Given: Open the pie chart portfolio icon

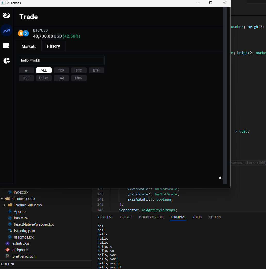Looking at the screenshot, I should pyautogui.click(x=6, y=60).
